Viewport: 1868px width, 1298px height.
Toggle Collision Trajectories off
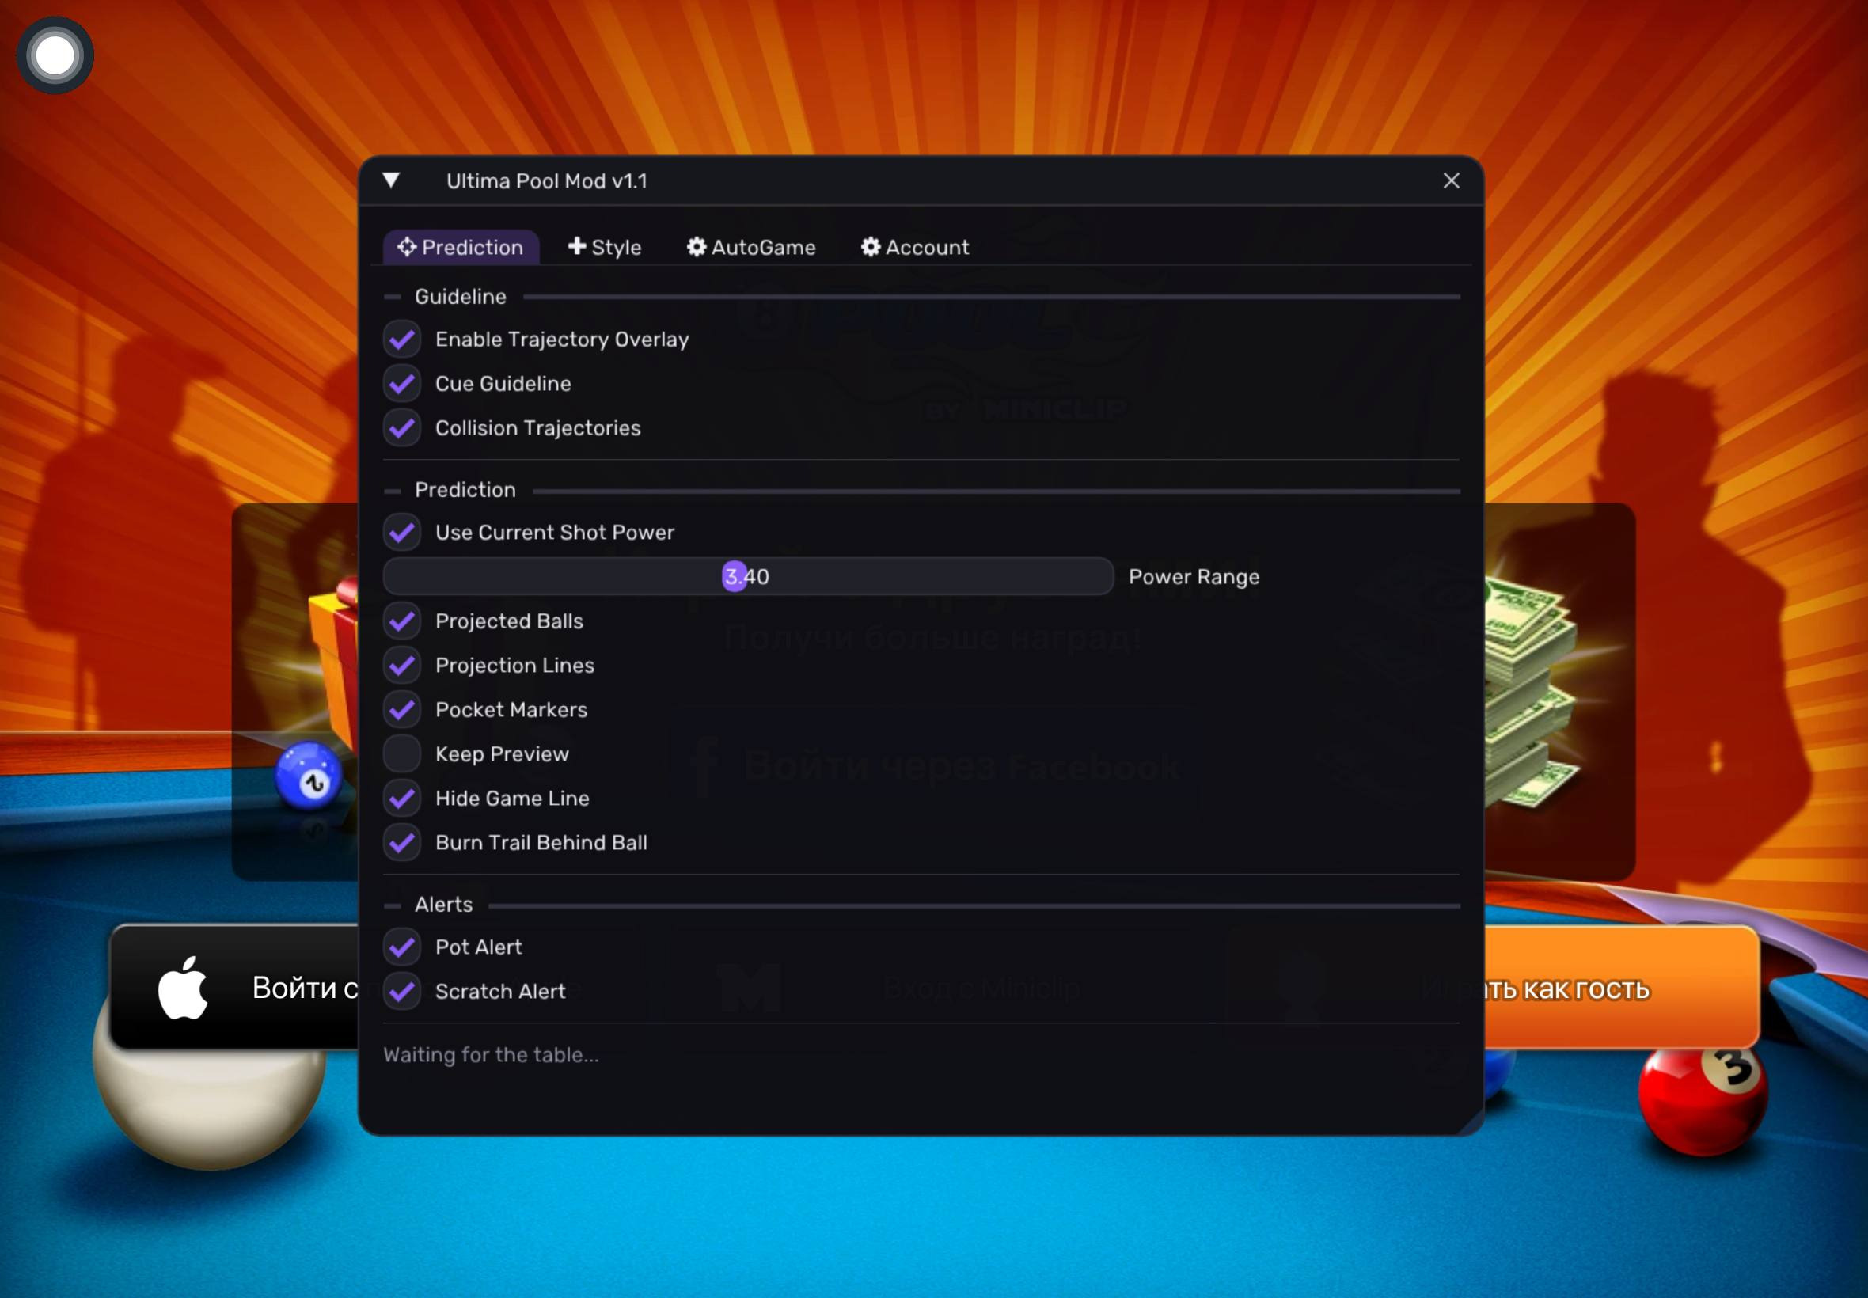point(402,428)
